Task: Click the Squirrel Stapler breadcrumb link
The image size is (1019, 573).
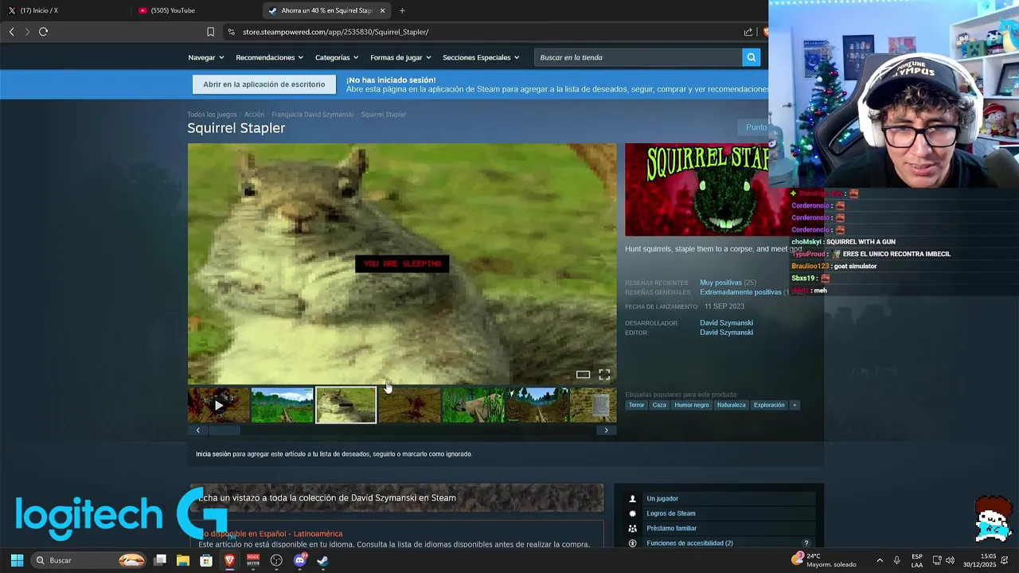Action: [x=384, y=115]
